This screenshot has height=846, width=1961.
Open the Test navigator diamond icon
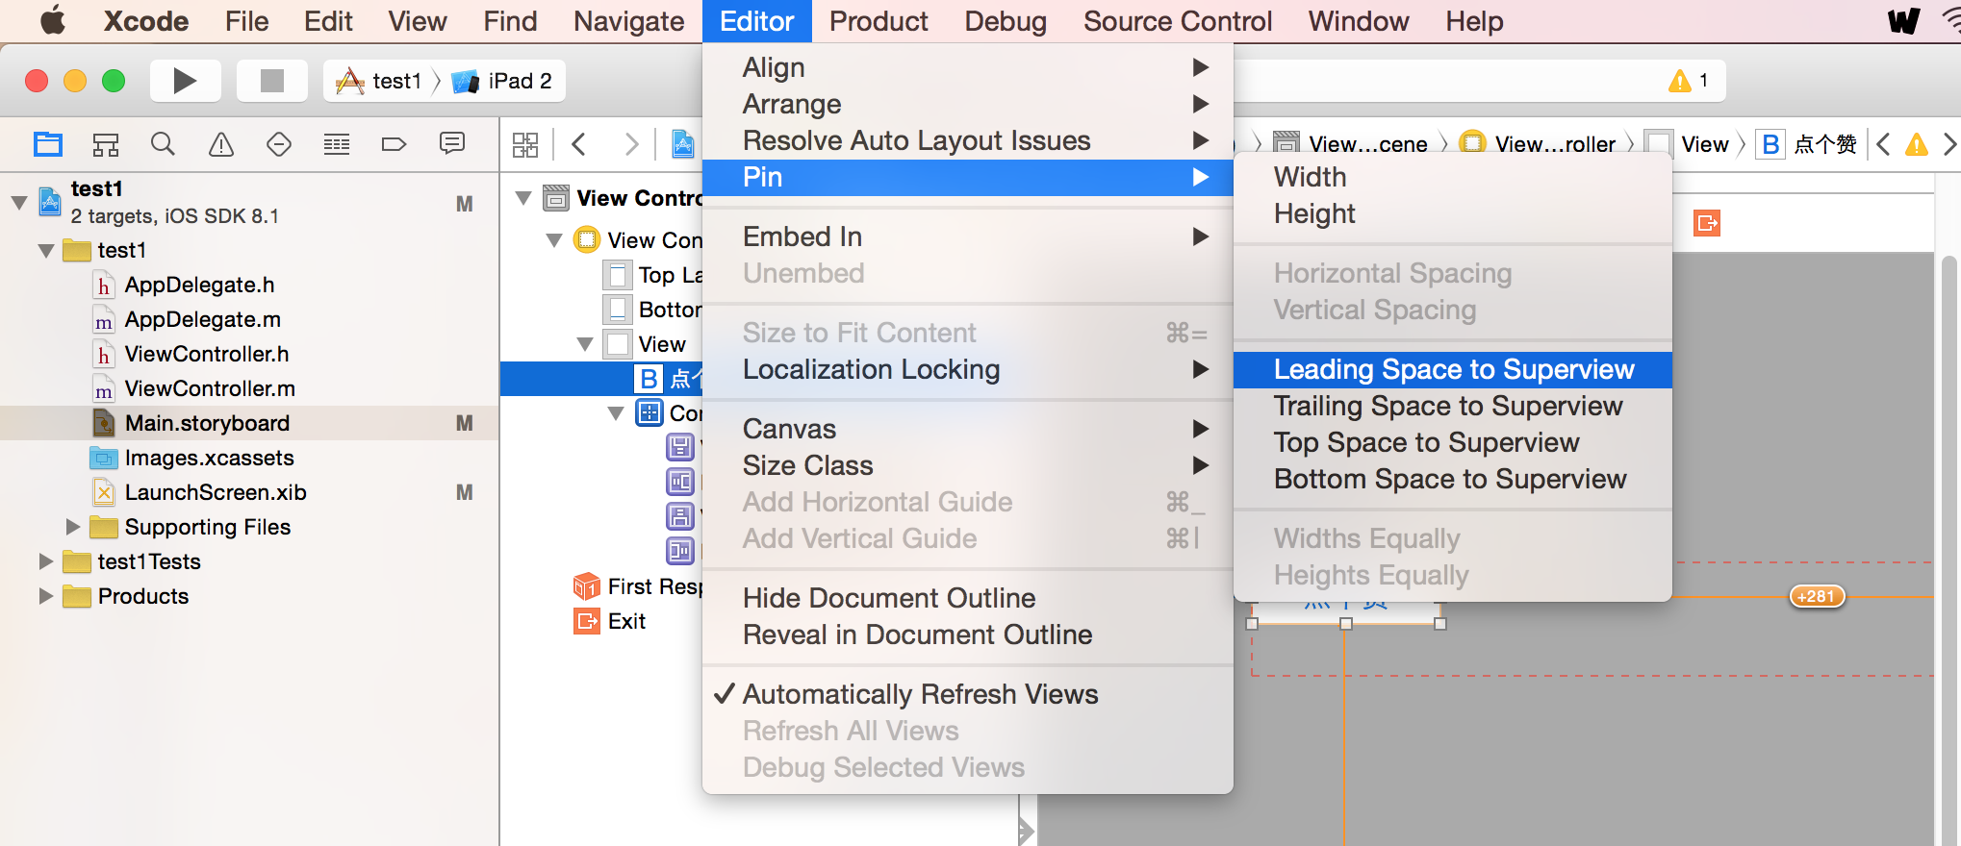[279, 144]
